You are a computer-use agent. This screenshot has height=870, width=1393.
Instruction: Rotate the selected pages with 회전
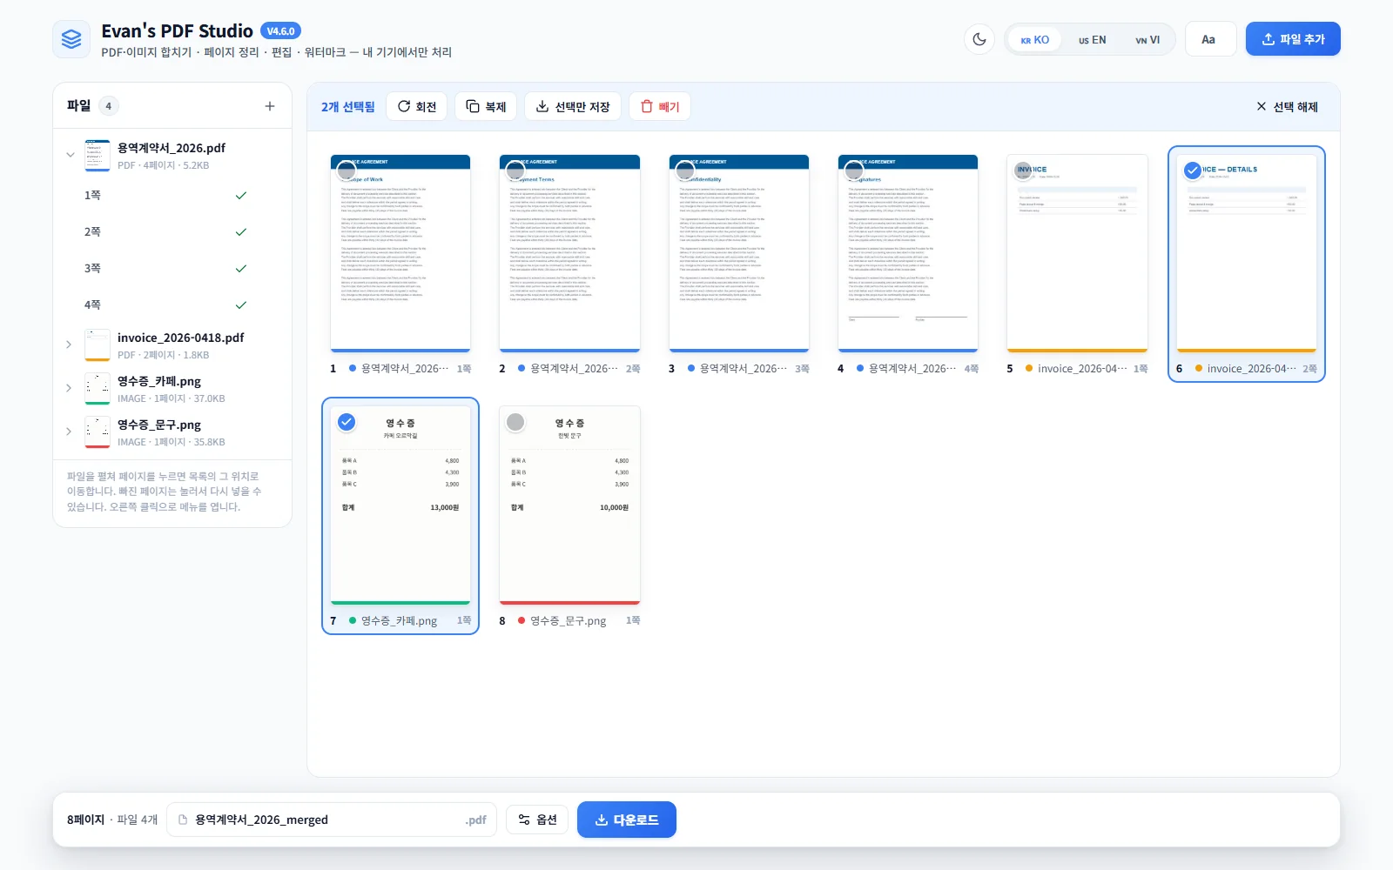(417, 106)
